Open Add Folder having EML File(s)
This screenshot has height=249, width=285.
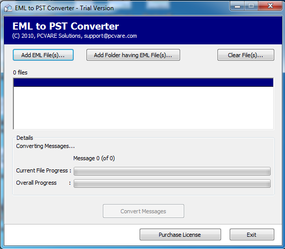pos(133,55)
